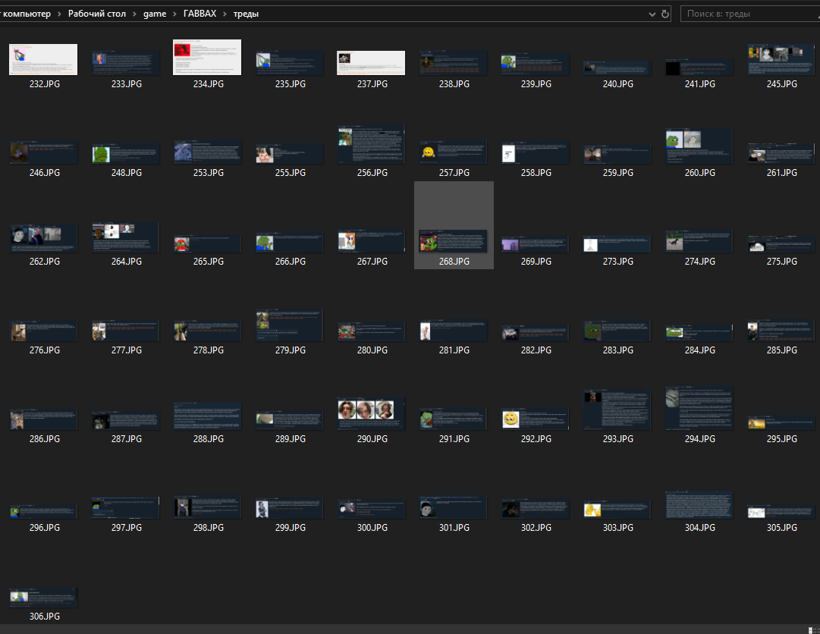Pick the 257.JPG emoji thumbnail

pyautogui.click(x=453, y=152)
